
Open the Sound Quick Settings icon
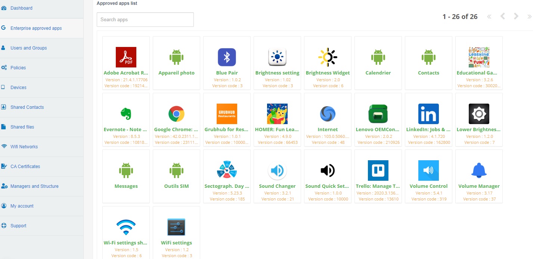[x=328, y=170]
